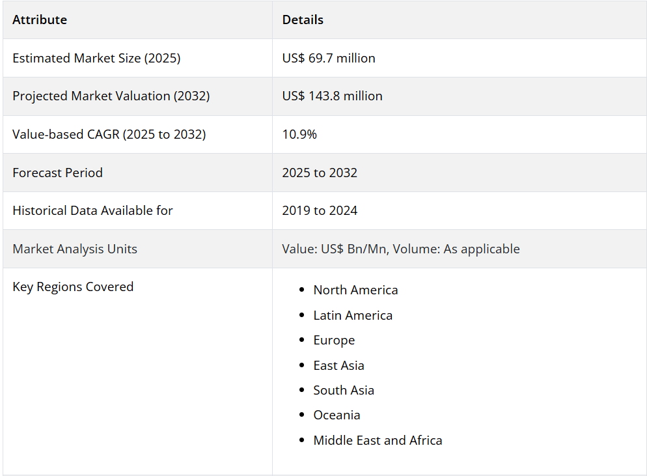The height and width of the screenshot is (476, 647).
Task: Select the Market Analysis Units label
Action: pos(75,249)
